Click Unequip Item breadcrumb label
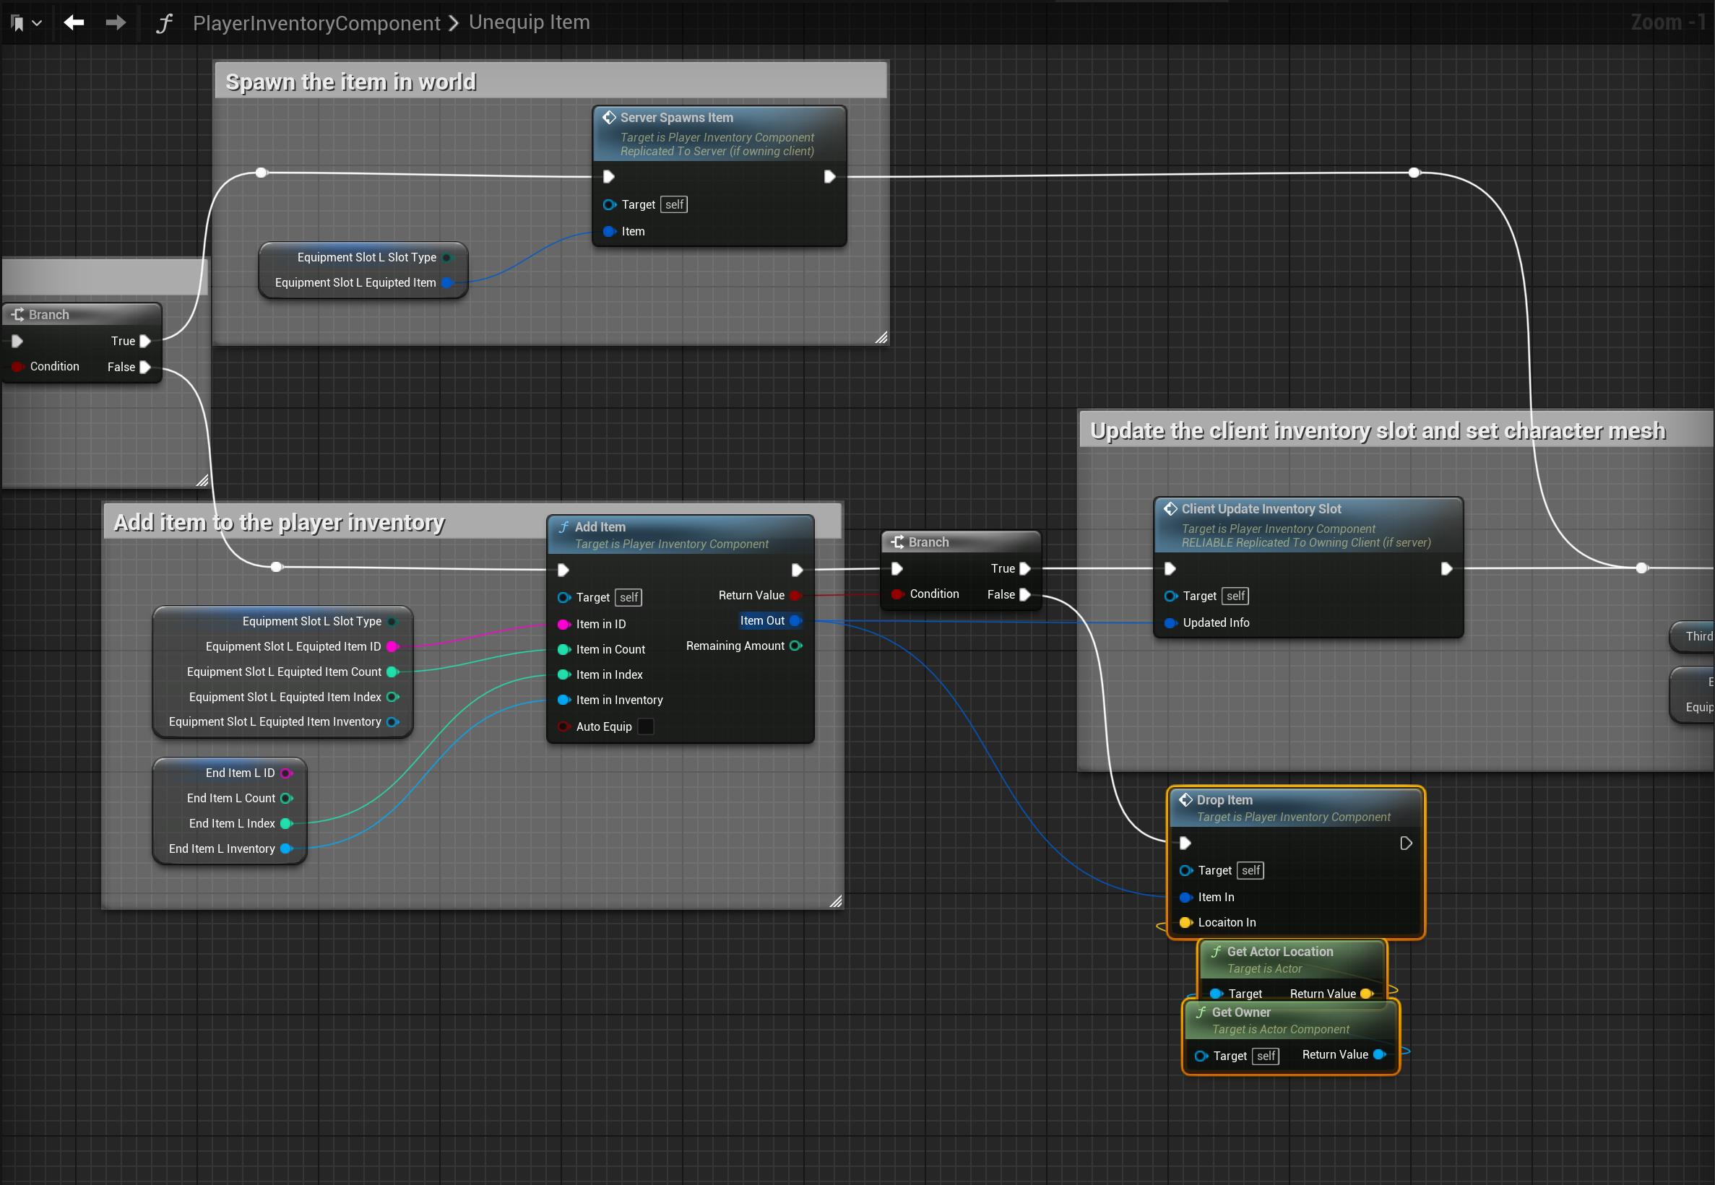 tap(529, 22)
